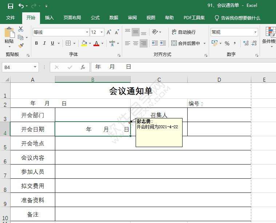Open the 文件 tab
The image size is (276, 223).
coord(11,18)
